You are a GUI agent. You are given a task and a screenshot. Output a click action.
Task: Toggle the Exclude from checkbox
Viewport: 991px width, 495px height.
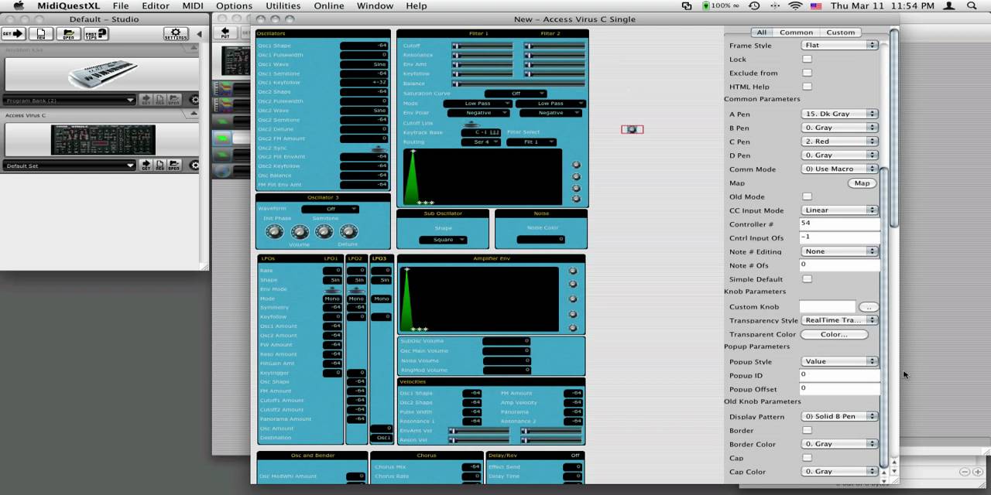pyautogui.click(x=807, y=73)
